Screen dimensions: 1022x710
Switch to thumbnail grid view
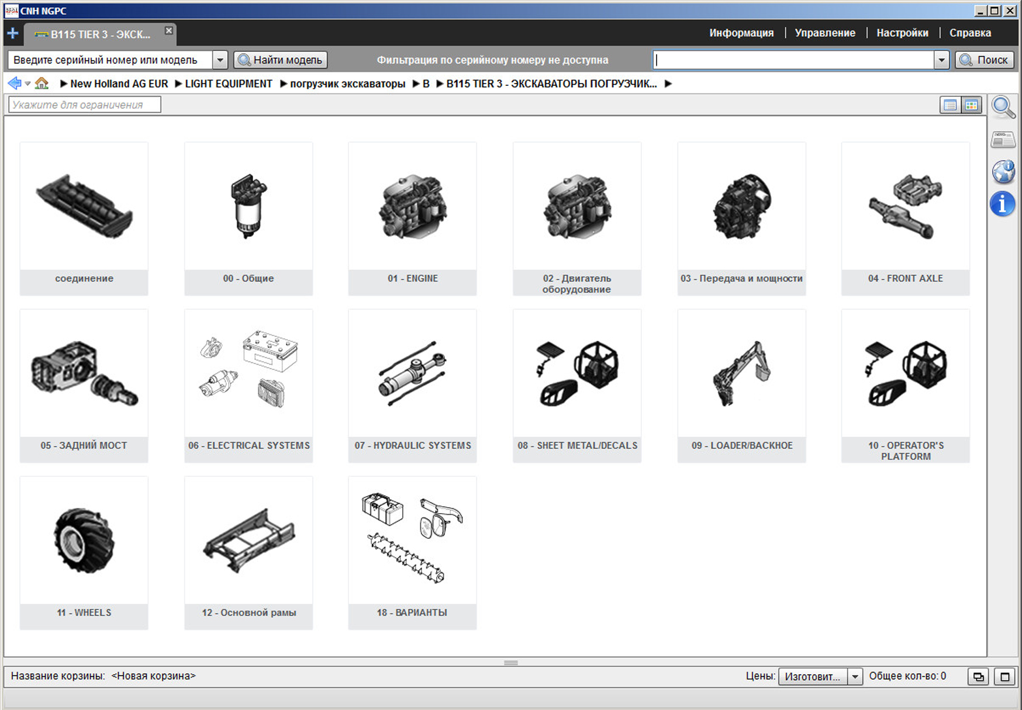pos(971,105)
